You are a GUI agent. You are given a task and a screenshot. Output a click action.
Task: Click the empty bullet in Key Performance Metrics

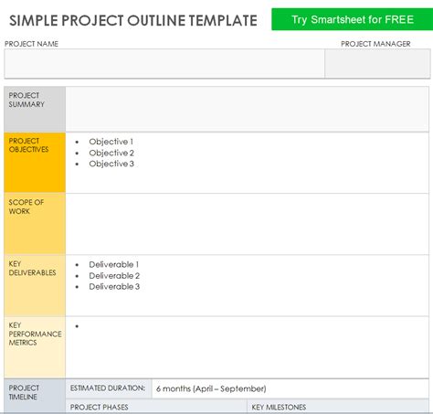click(x=77, y=326)
